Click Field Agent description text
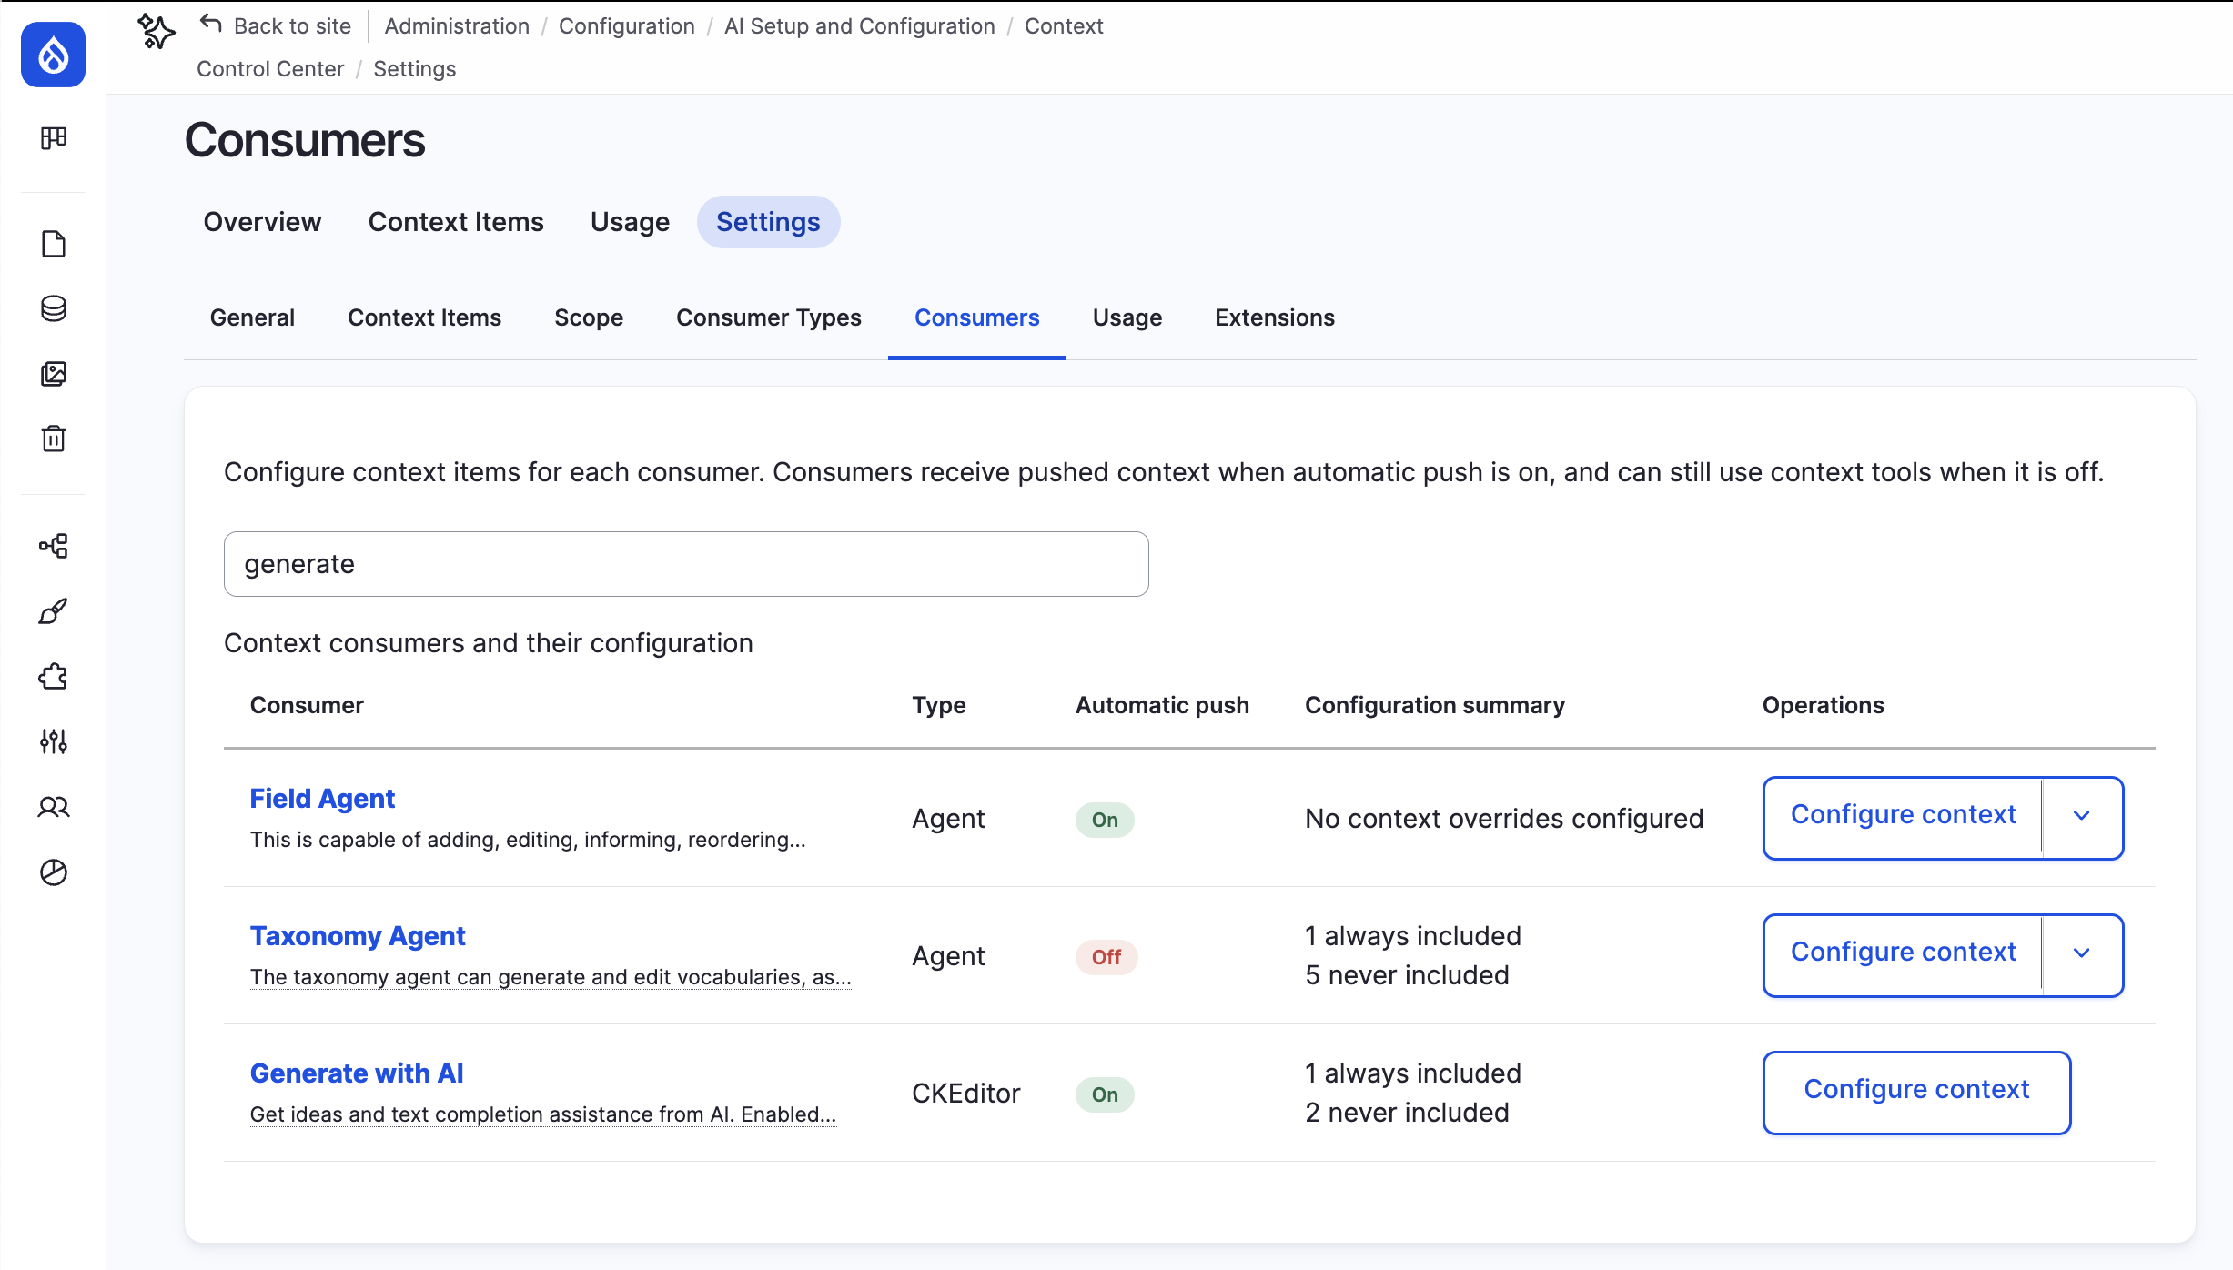This screenshot has height=1270, width=2233. tap(528, 840)
